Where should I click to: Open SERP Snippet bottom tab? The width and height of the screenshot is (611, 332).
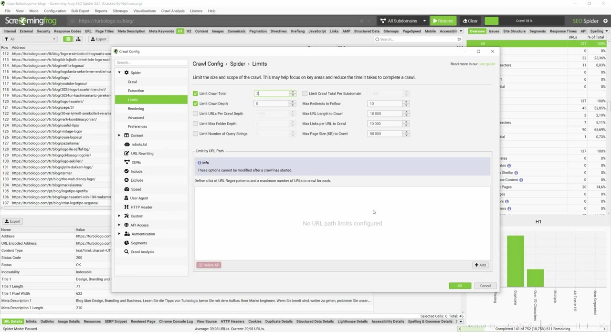pyautogui.click(x=116, y=322)
